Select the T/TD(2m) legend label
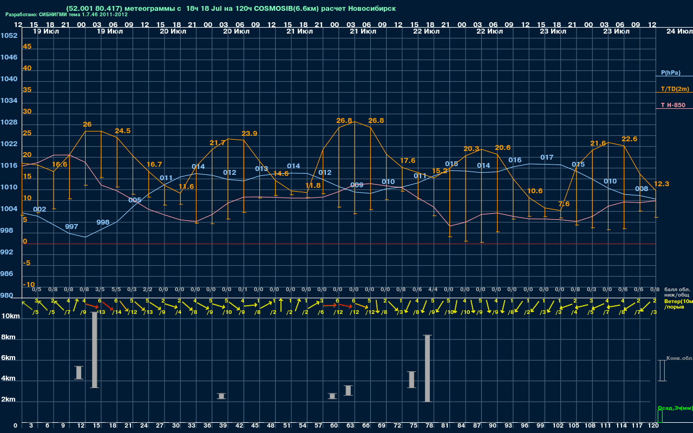Screen dimensions: 693x433 (675, 89)
